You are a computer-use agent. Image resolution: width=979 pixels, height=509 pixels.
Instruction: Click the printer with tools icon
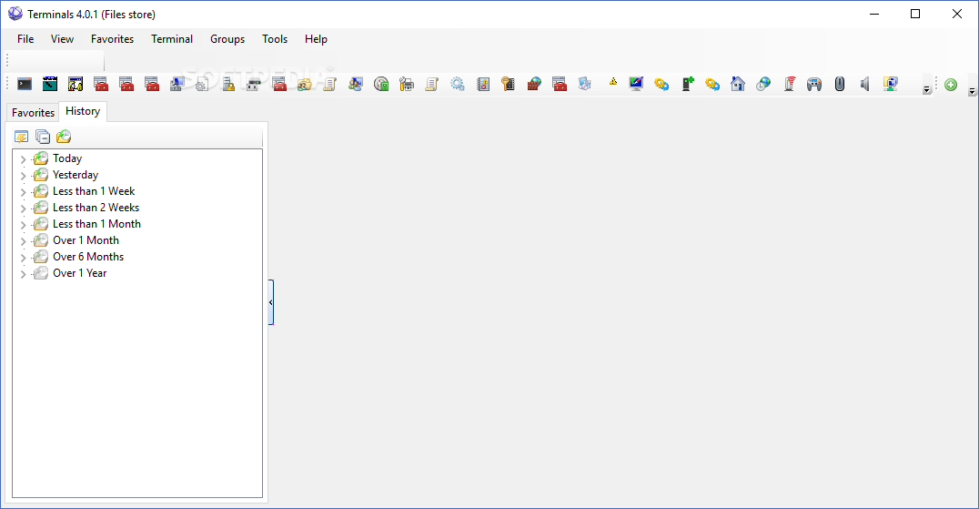click(x=407, y=84)
